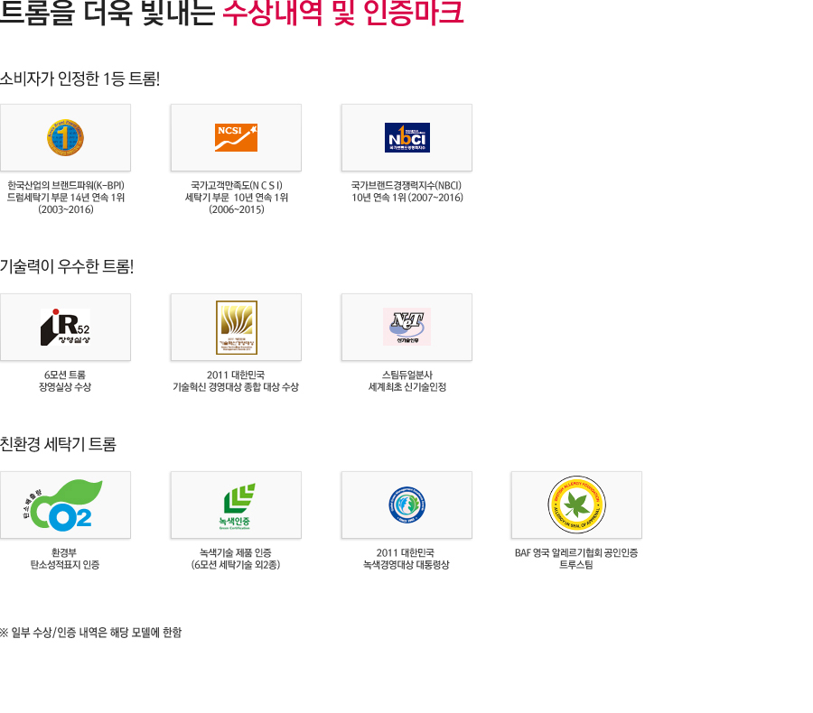Select the subheading 기술력이 우수한 트롬!
This screenshot has width=813, height=713.
coord(67,266)
